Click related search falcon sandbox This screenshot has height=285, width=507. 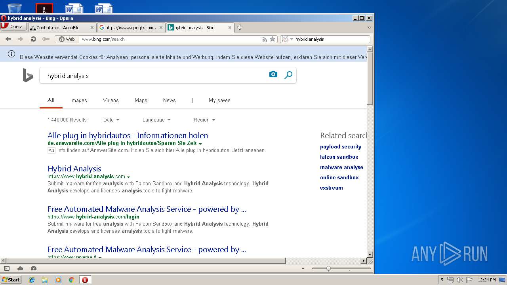(339, 157)
